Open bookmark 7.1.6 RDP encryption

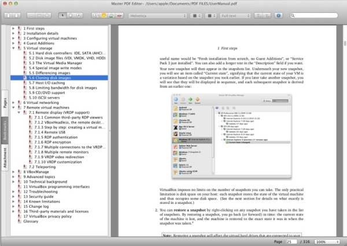pos(53,142)
